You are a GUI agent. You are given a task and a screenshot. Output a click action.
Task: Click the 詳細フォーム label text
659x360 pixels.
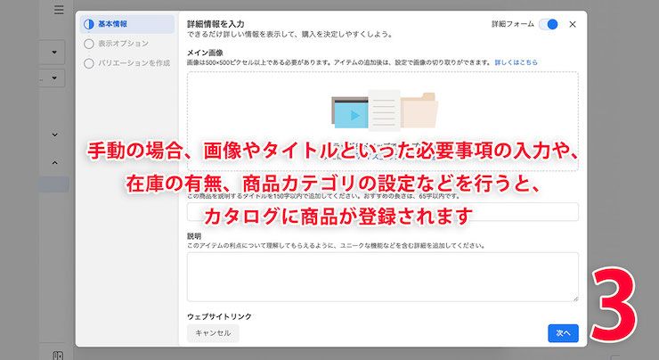513,24
